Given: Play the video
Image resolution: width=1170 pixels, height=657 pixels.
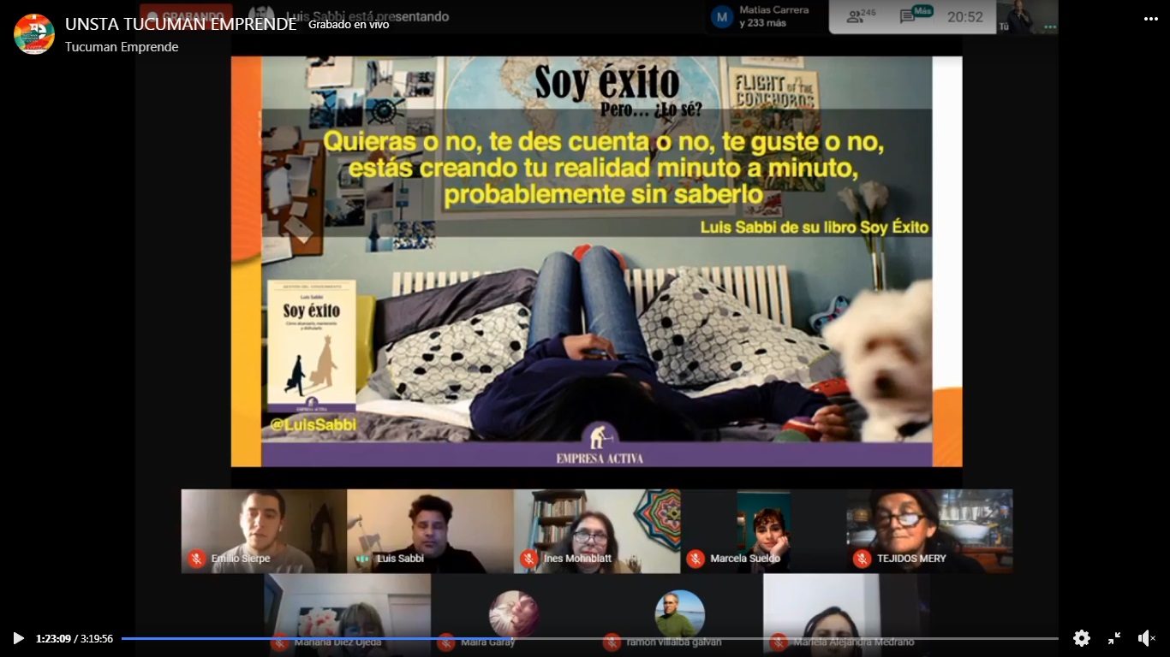Looking at the screenshot, I should (x=18, y=638).
